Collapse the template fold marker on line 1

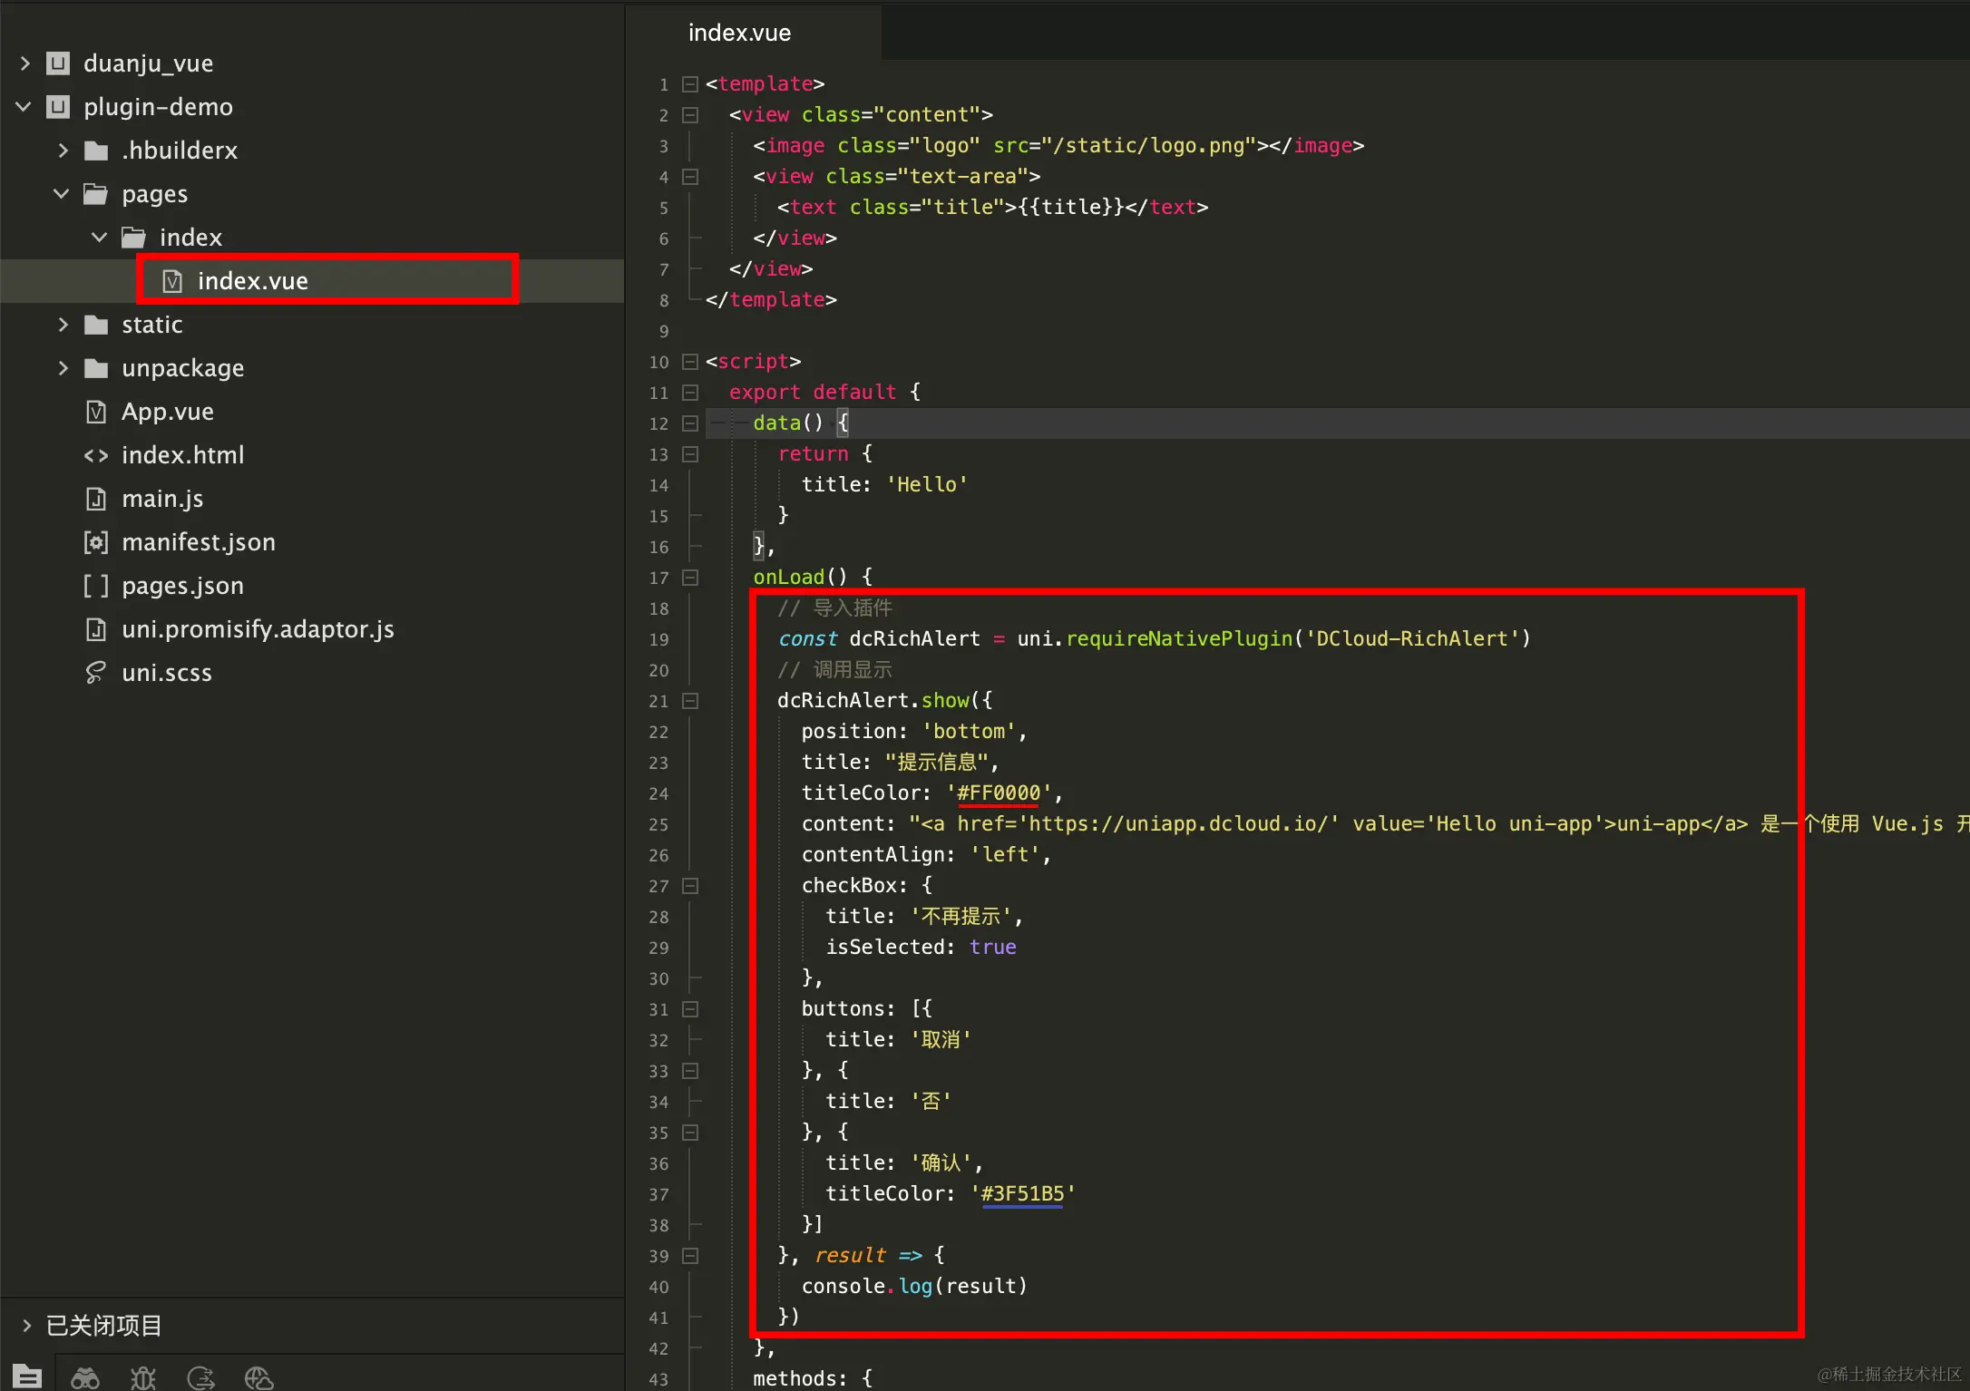(x=690, y=84)
